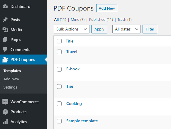
Task: Click the PDF Coupons ticket icon
Action: (5, 60)
